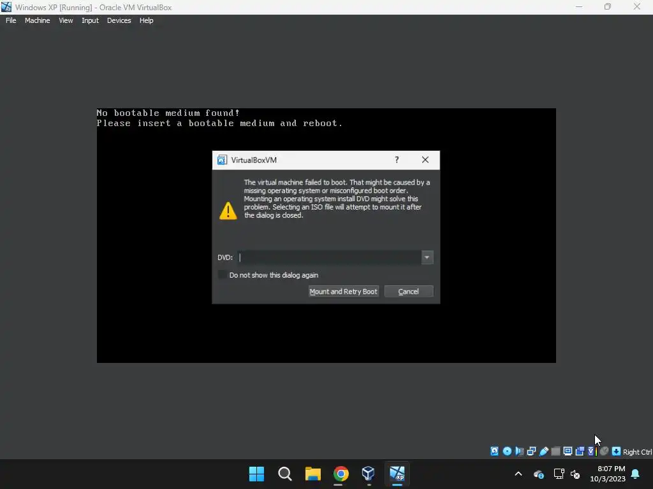This screenshot has width=653, height=489.
Task: Click into the DVD input field
Action: click(x=330, y=257)
